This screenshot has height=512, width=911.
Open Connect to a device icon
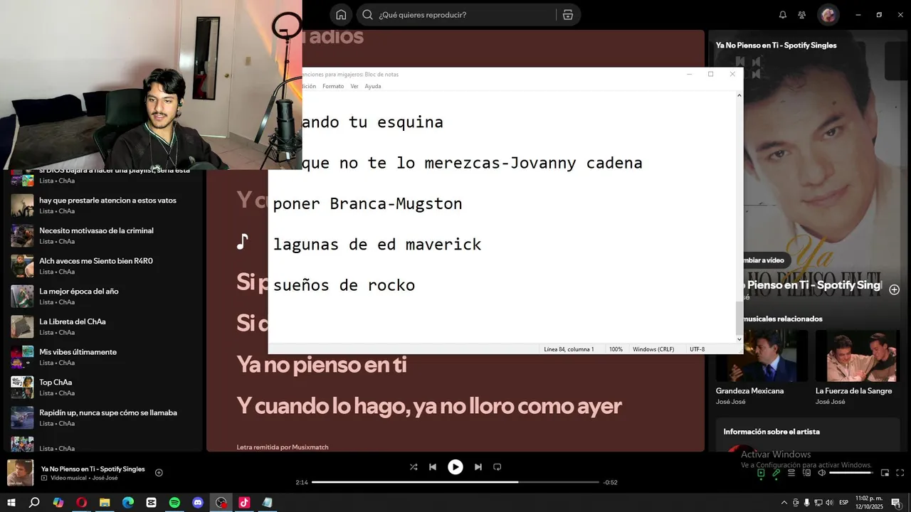806,473
